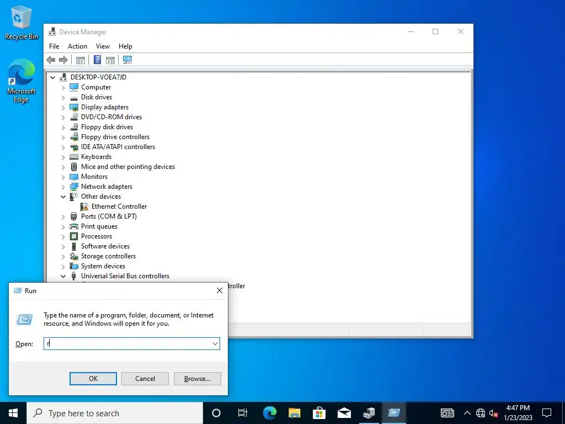
Task: Open the File menu
Action: point(54,46)
